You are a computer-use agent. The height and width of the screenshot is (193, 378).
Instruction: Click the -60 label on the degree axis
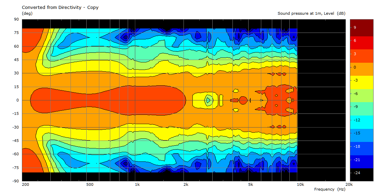pos(15,154)
